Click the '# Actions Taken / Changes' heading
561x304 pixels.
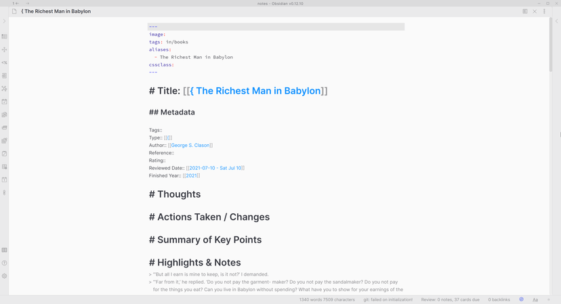coord(209,217)
